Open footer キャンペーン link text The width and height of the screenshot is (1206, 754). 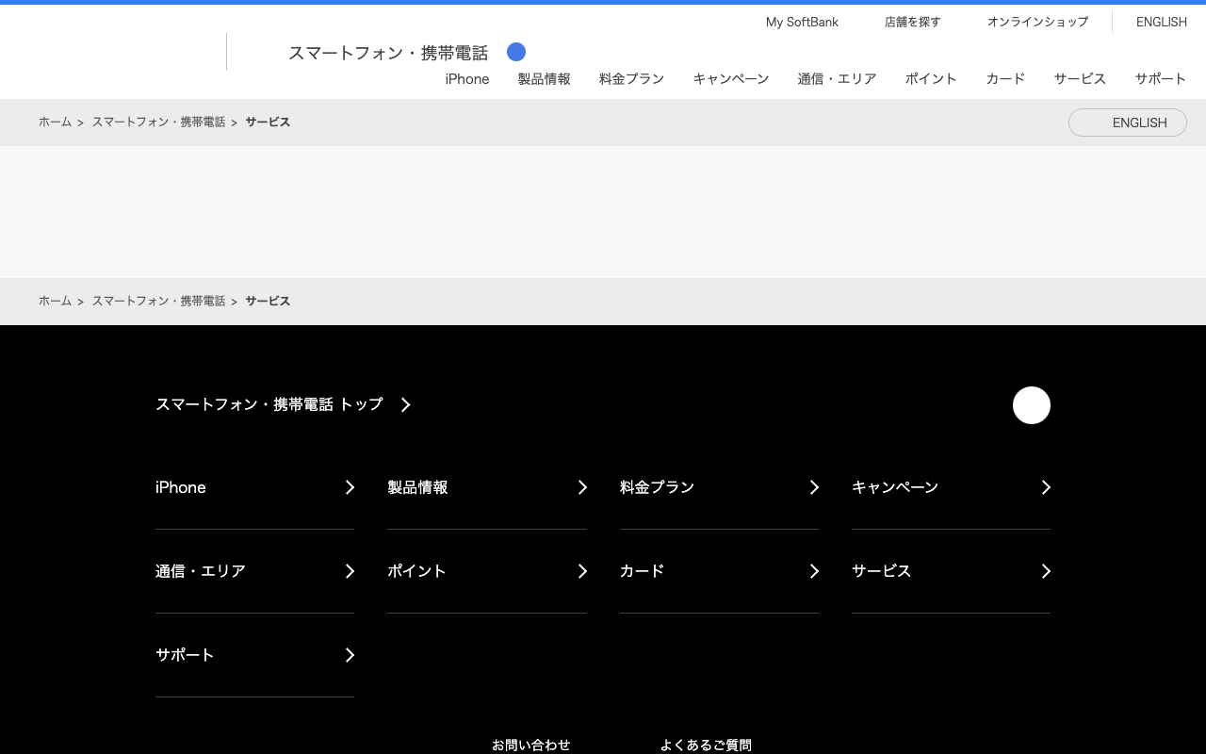(895, 487)
